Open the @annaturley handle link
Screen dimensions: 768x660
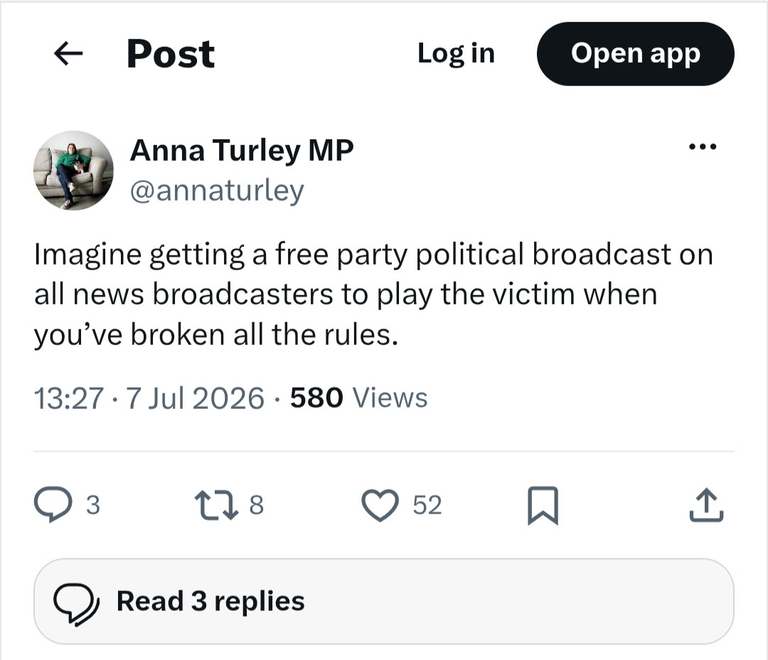coord(217,191)
